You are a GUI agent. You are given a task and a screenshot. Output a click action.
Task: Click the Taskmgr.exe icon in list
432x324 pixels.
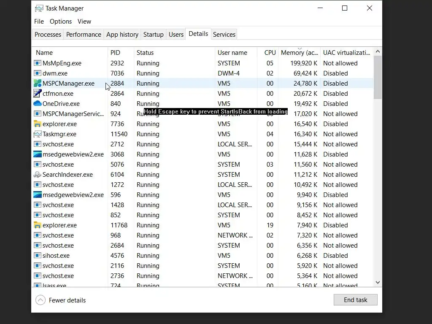[x=37, y=134]
